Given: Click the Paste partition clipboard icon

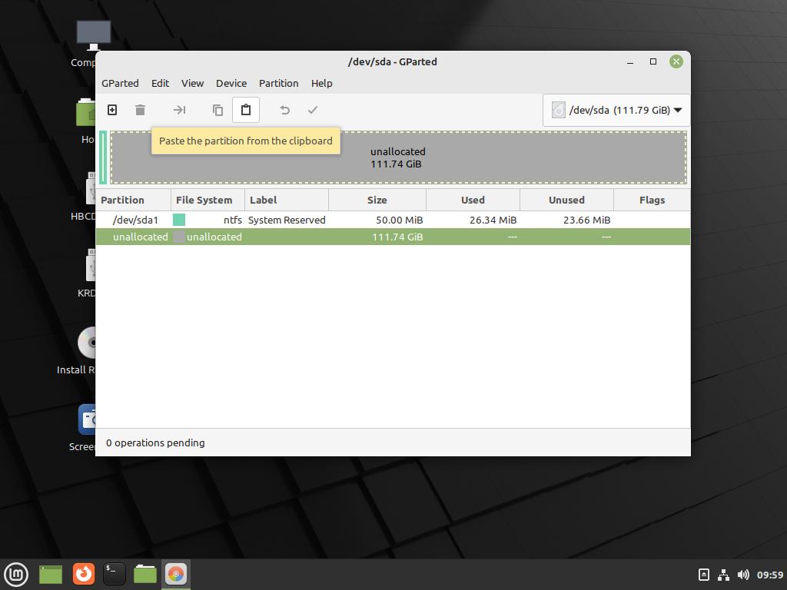Looking at the screenshot, I should point(246,110).
